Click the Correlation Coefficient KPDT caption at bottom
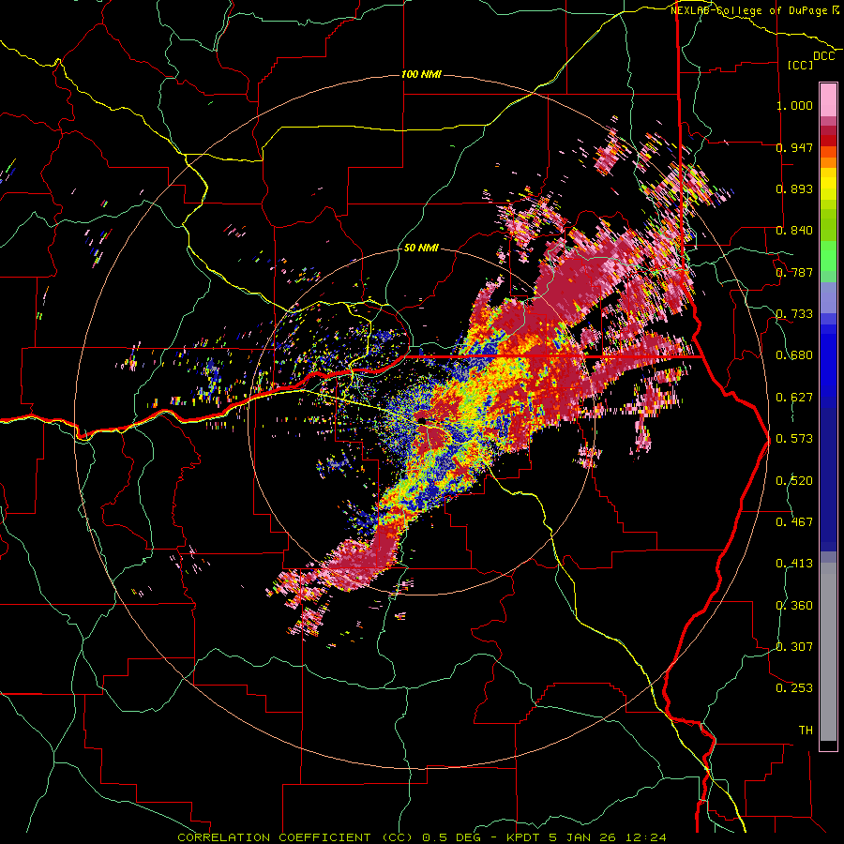This screenshot has width=844, height=844. tap(422, 837)
